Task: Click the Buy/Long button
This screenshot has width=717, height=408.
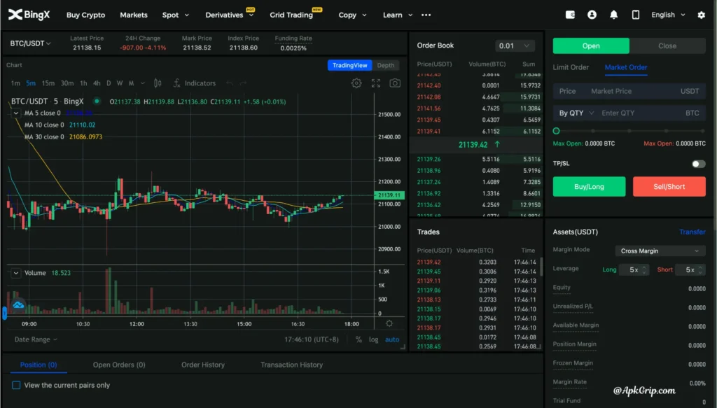Action: pyautogui.click(x=589, y=186)
